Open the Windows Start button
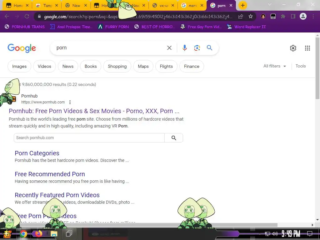The image size is (320, 240). [x=7, y=234]
